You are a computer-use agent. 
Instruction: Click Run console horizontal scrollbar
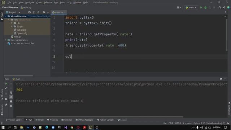coord(100,117)
